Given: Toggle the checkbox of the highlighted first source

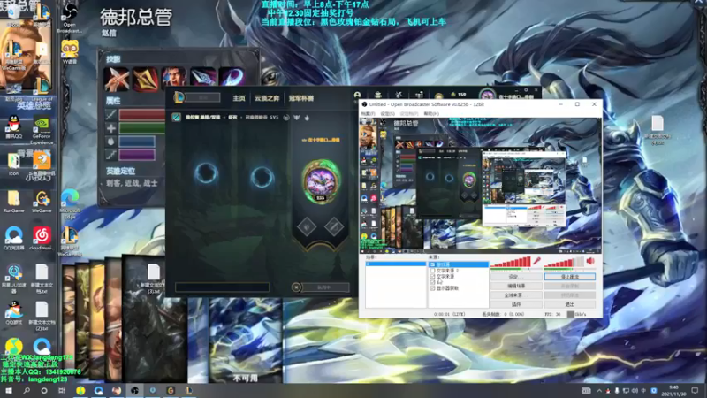Looking at the screenshot, I should pos(433,264).
